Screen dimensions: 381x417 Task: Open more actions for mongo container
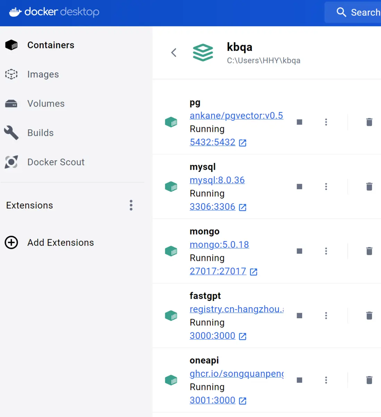coord(326,251)
